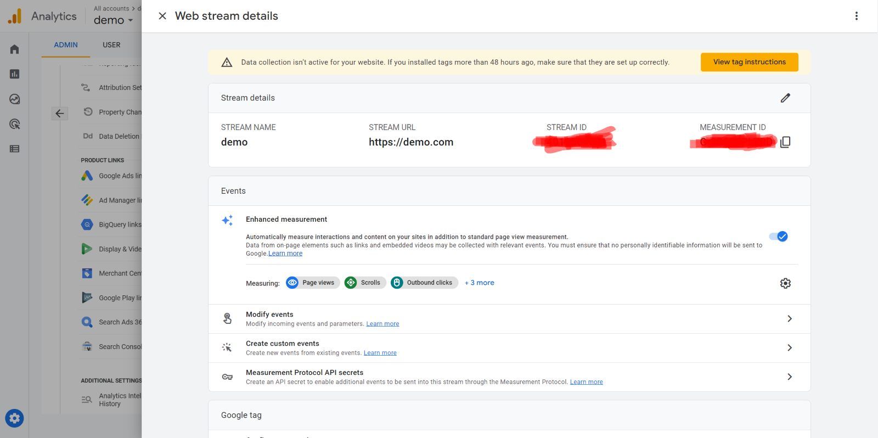Open Analytics Intelligence Search History item
Image resolution: width=878 pixels, height=438 pixels.
coord(110,400)
